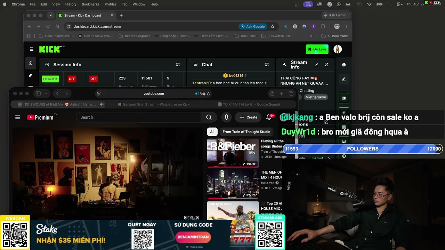The image size is (445, 250).
Task: Show hidden bookmarks overflow chevron
Action: (x=311, y=36)
